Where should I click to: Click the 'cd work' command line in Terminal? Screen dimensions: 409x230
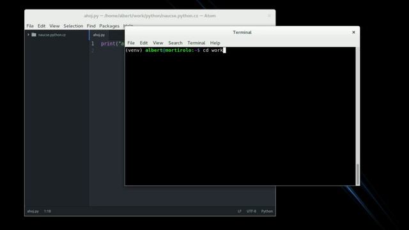click(213, 50)
